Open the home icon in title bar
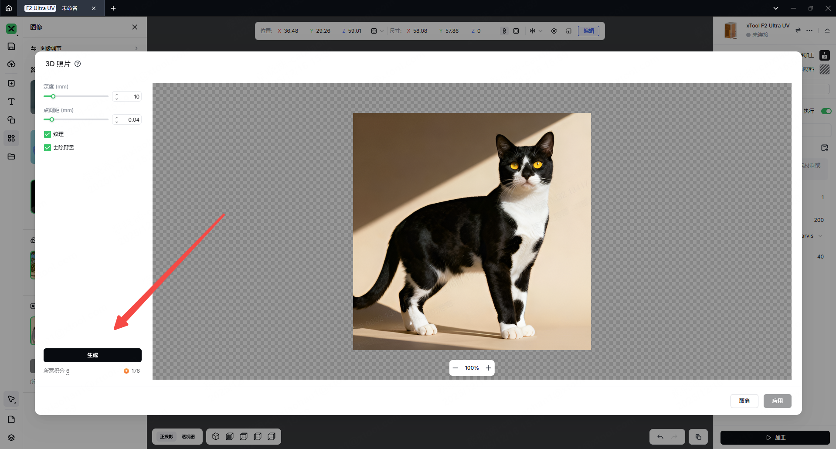The width and height of the screenshot is (836, 449). coord(9,8)
